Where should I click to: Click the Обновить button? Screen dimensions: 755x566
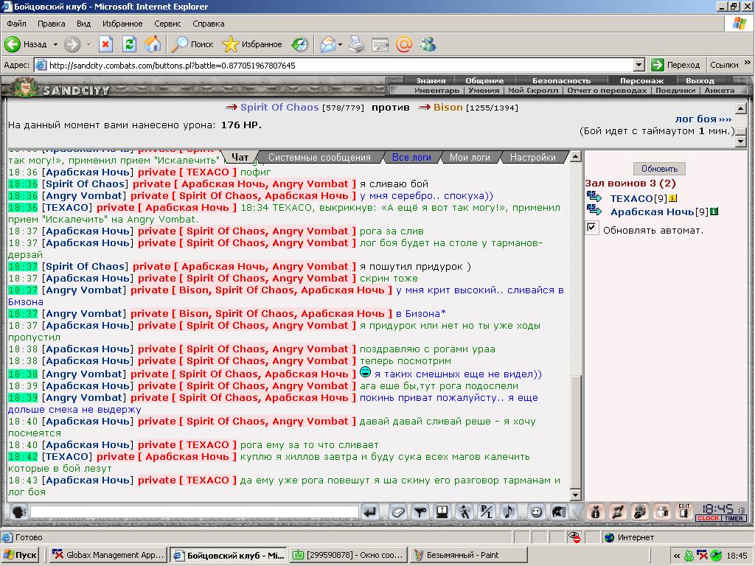pos(659,169)
